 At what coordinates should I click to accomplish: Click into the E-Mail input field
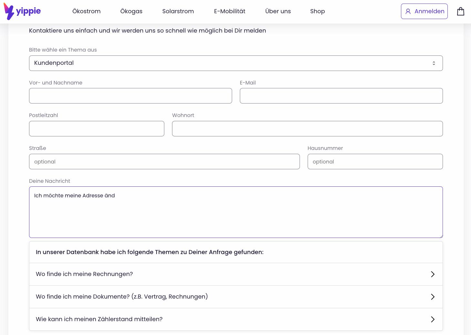[x=341, y=96]
